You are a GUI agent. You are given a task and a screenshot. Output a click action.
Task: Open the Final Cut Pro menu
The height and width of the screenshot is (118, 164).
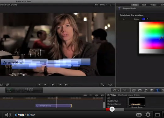[x=23, y=2]
